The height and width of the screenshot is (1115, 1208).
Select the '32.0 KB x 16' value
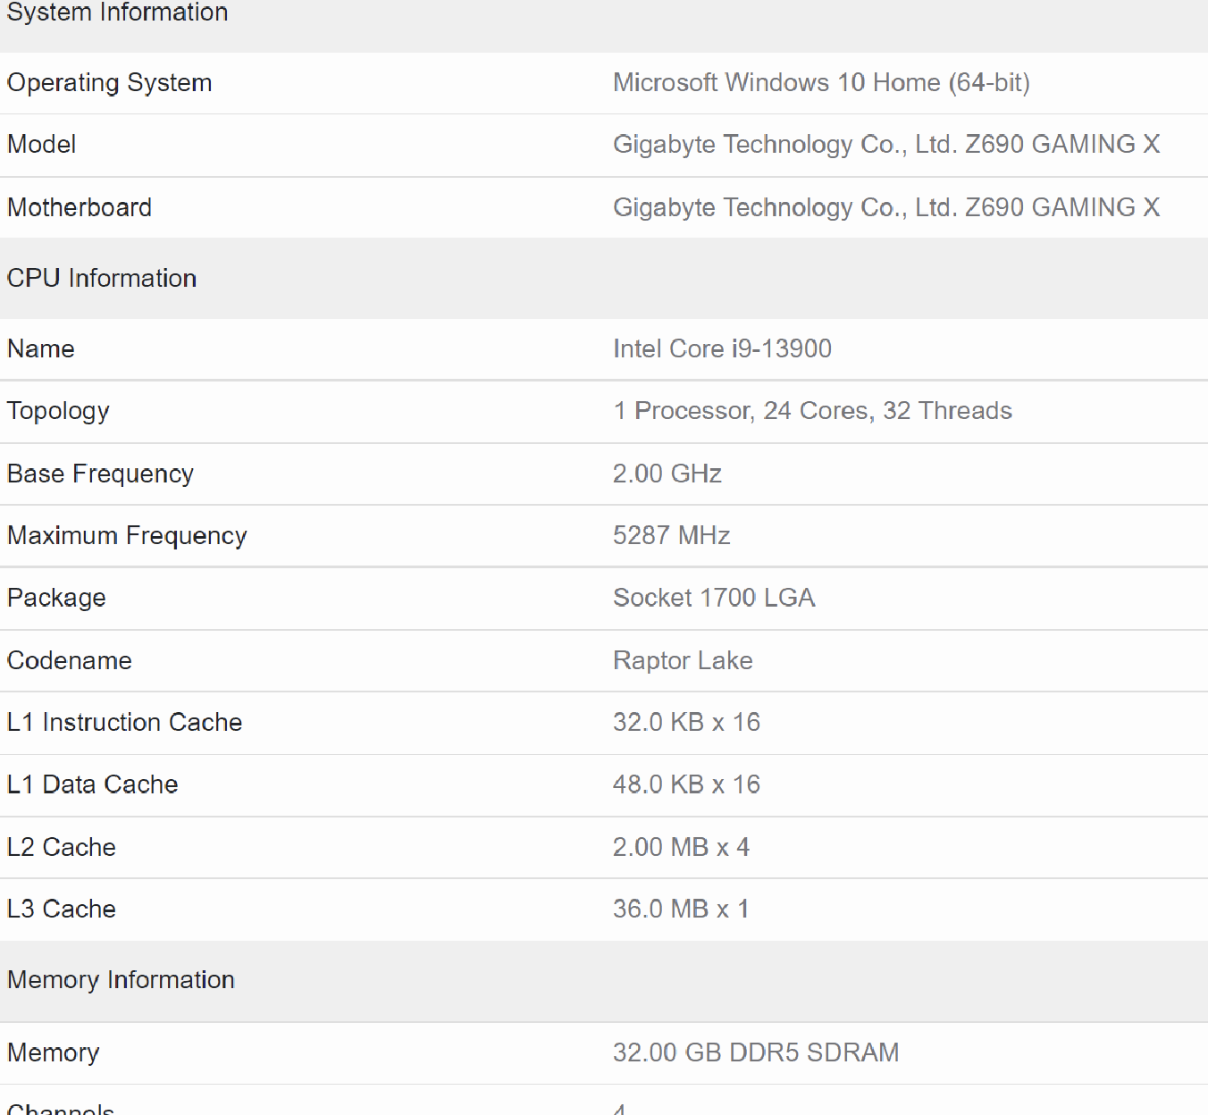[x=686, y=722]
